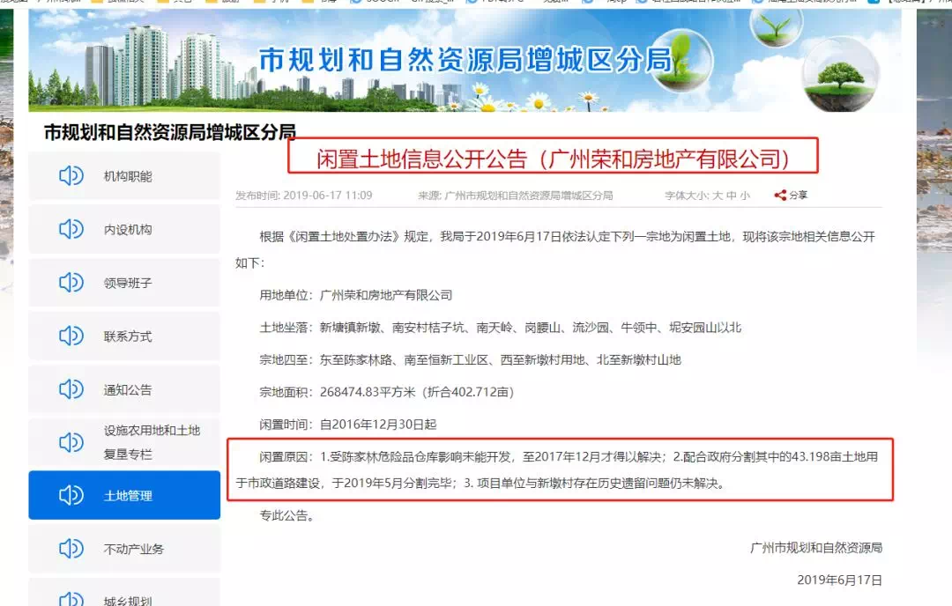Click the red share icon

tap(780, 196)
